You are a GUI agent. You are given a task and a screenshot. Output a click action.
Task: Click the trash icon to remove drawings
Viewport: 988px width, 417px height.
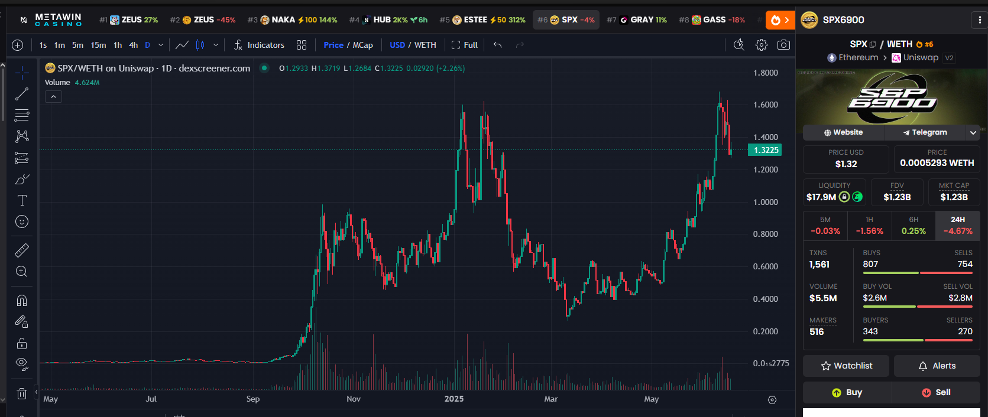point(22,393)
